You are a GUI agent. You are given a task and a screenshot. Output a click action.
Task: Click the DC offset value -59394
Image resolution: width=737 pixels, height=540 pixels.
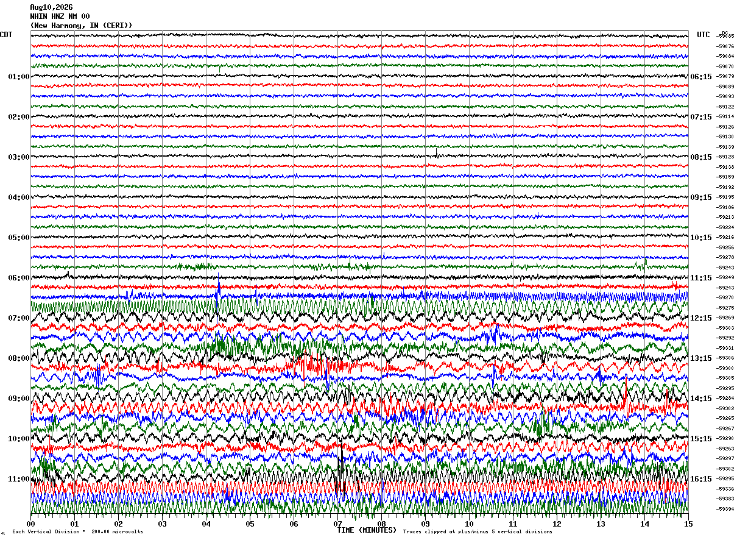[x=726, y=509]
